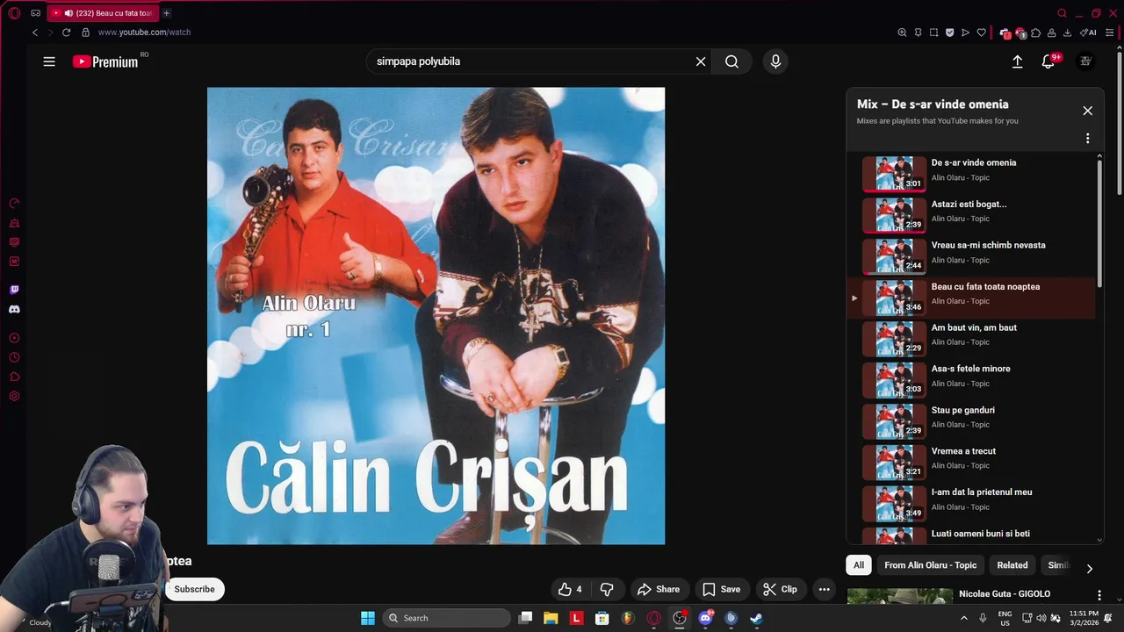Screen dimensions: 1124x632
Task: Open options for Nicolae Guta video
Action: pyautogui.click(x=1099, y=595)
